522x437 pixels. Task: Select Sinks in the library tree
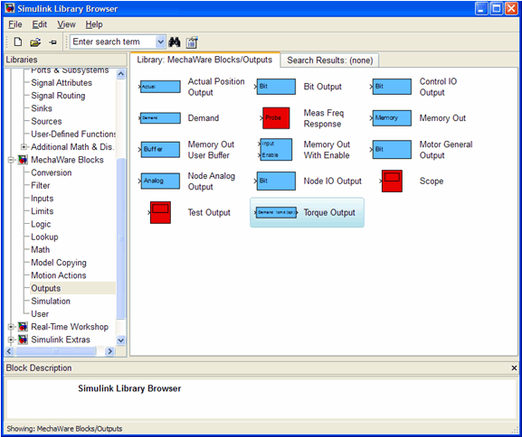[42, 108]
